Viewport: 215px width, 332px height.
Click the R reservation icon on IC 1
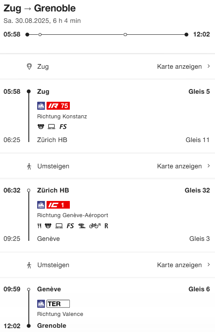(106, 226)
